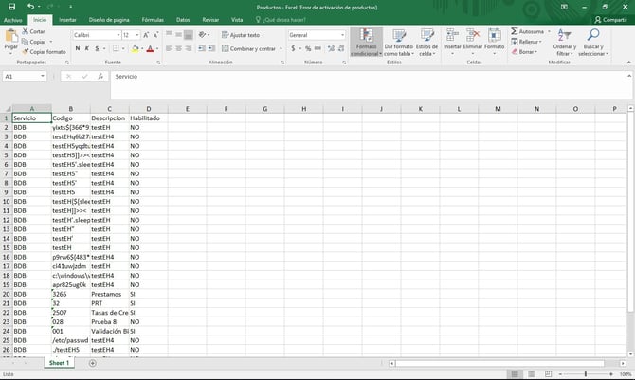This screenshot has width=635, height=380.
Task: Click Combinar y centrar button
Action: coord(248,48)
